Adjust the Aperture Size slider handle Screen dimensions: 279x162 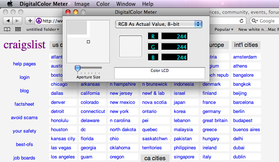[77, 68]
